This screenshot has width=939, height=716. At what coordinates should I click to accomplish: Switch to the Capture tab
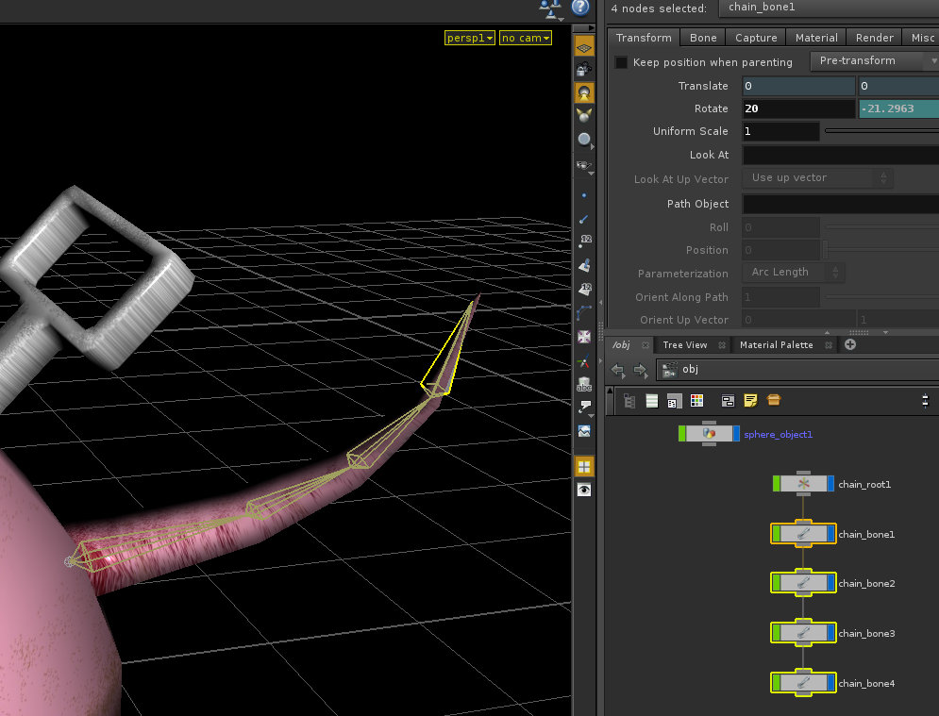tap(756, 38)
